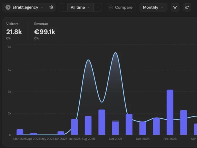Click the Aug 2025 axis label
This screenshot has width=197, height=148.
click(x=88, y=139)
